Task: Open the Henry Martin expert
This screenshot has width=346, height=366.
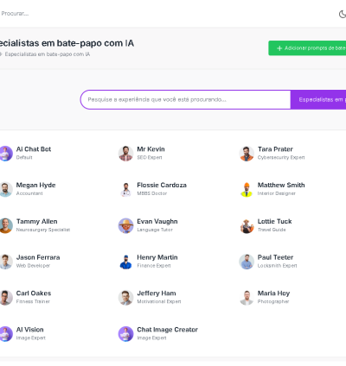Action: (x=157, y=257)
